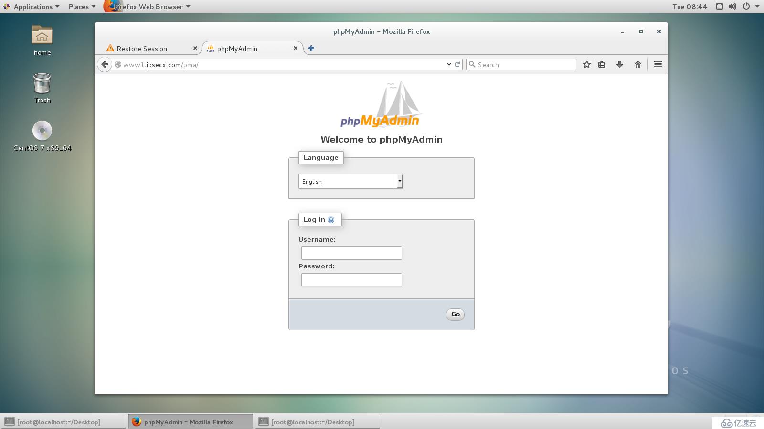Viewport: 764px width, 429px height.
Task: Close the Restore Session tab
Action: click(195, 48)
